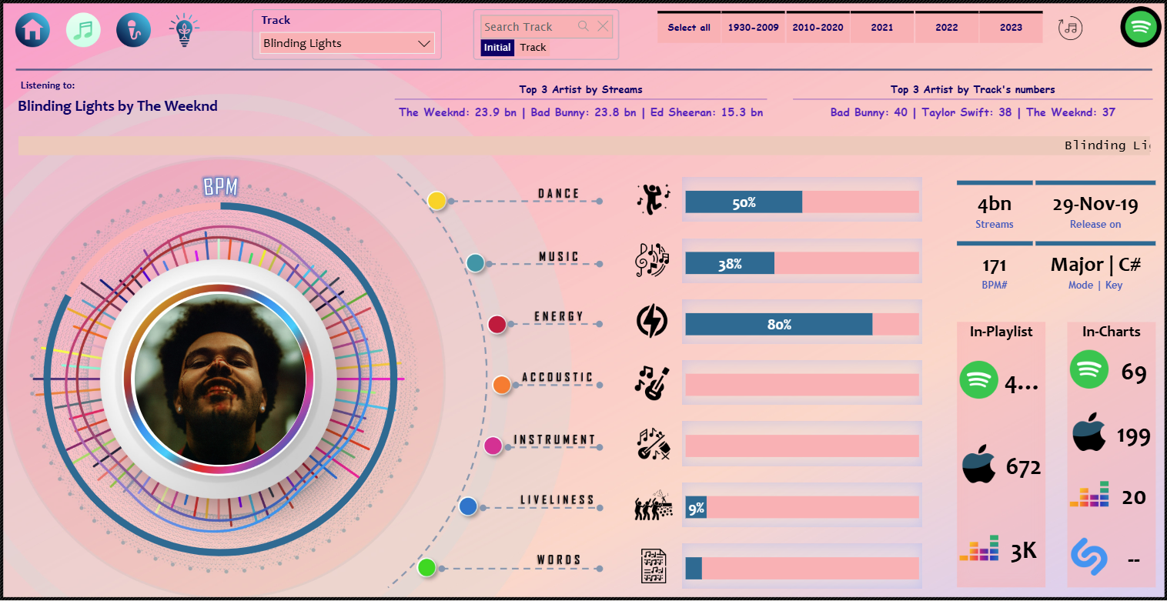Click the Major | C# mode key card
The width and height of the screenshot is (1167, 601).
click(1095, 270)
